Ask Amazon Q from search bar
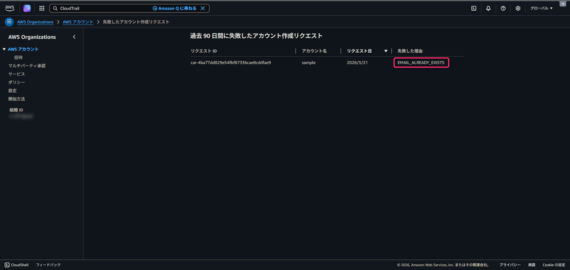The image size is (570, 270). tap(175, 8)
